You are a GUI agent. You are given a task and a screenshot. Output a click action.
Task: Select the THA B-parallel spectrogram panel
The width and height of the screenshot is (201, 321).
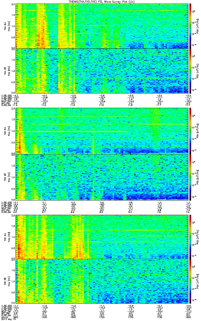click(x=102, y=71)
